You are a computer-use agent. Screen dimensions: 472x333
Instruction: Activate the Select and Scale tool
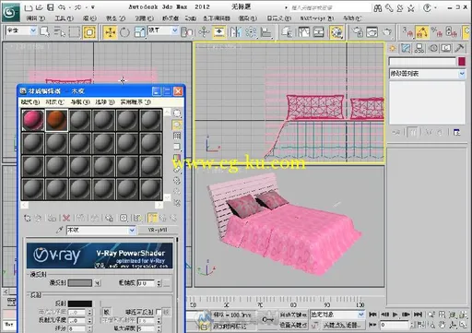click(x=139, y=32)
